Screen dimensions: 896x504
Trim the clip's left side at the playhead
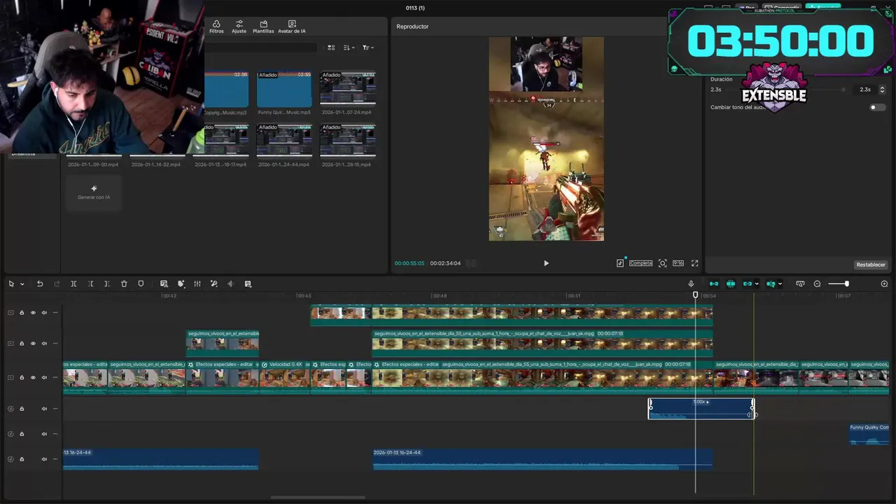coord(90,283)
